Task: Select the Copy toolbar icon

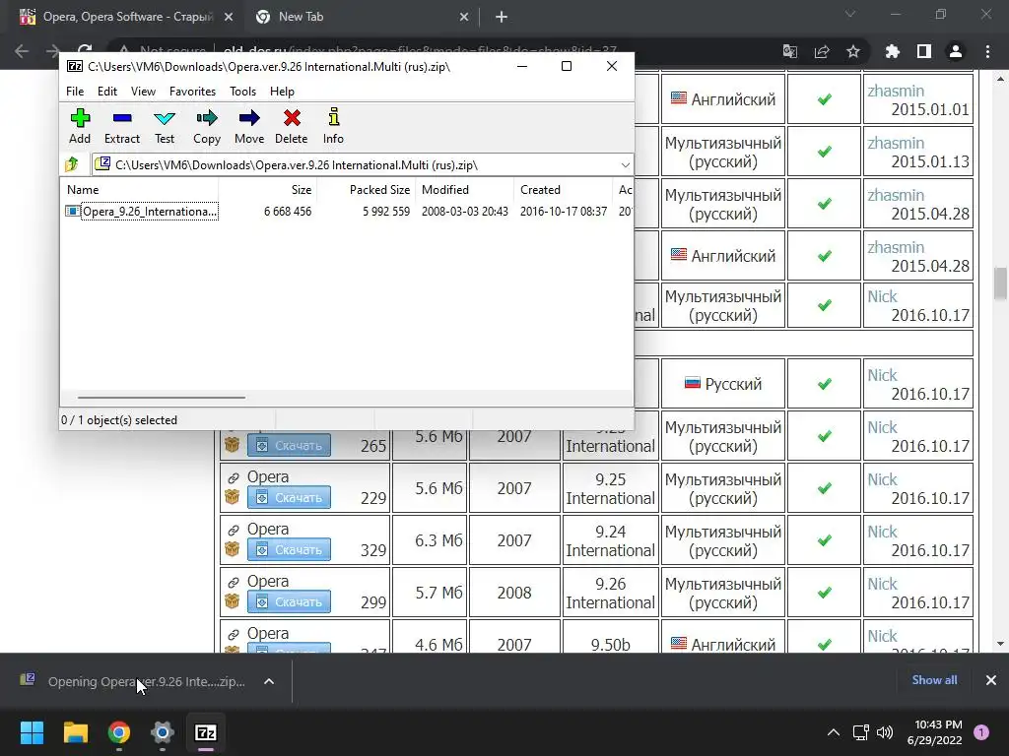Action: 207,126
